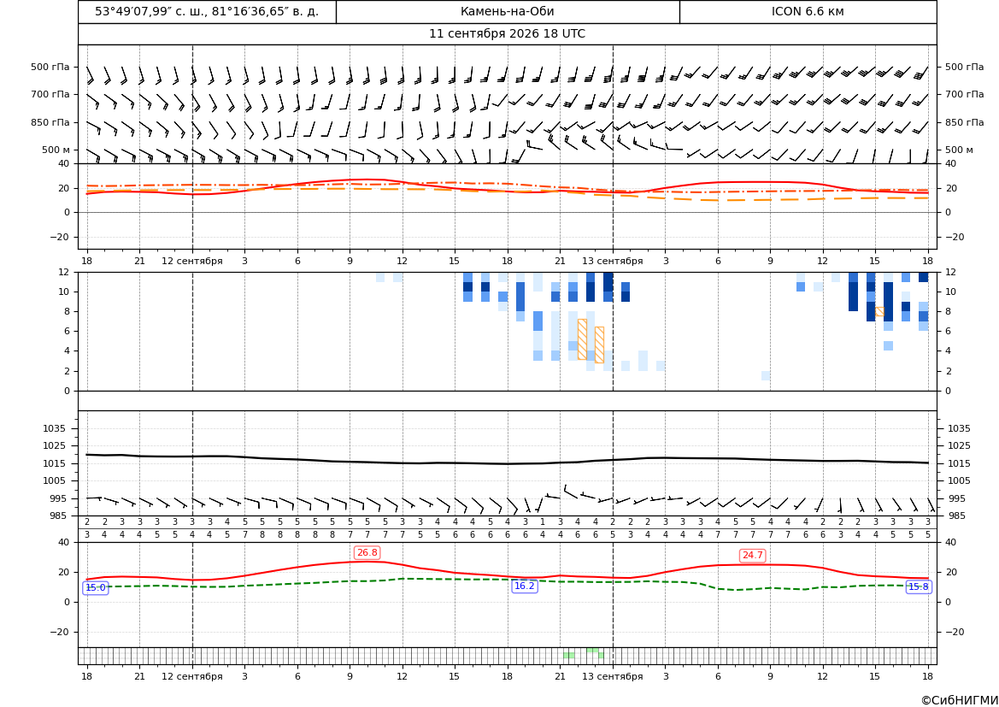The image size is (999, 707).
Task: Click the Камень-на-Оби station title
Action: click(507, 11)
